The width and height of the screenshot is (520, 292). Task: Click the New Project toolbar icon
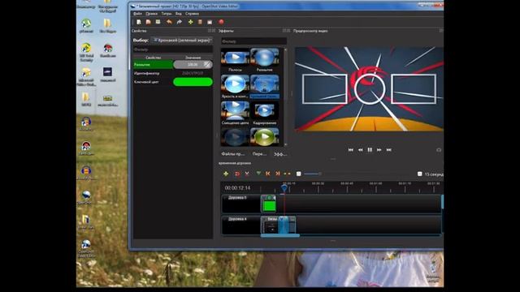tap(139, 22)
